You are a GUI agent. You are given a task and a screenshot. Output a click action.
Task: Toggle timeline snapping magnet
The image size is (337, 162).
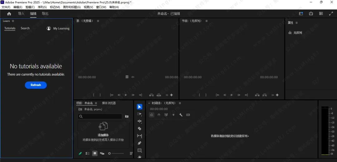pyautogui.click(x=159, y=115)
